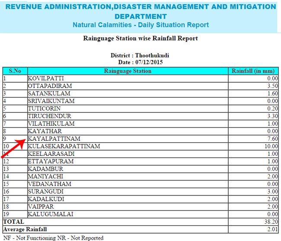Select the SURANGUDI station text
The height and width of the screenshot is (241, 281).
(46, 192)
